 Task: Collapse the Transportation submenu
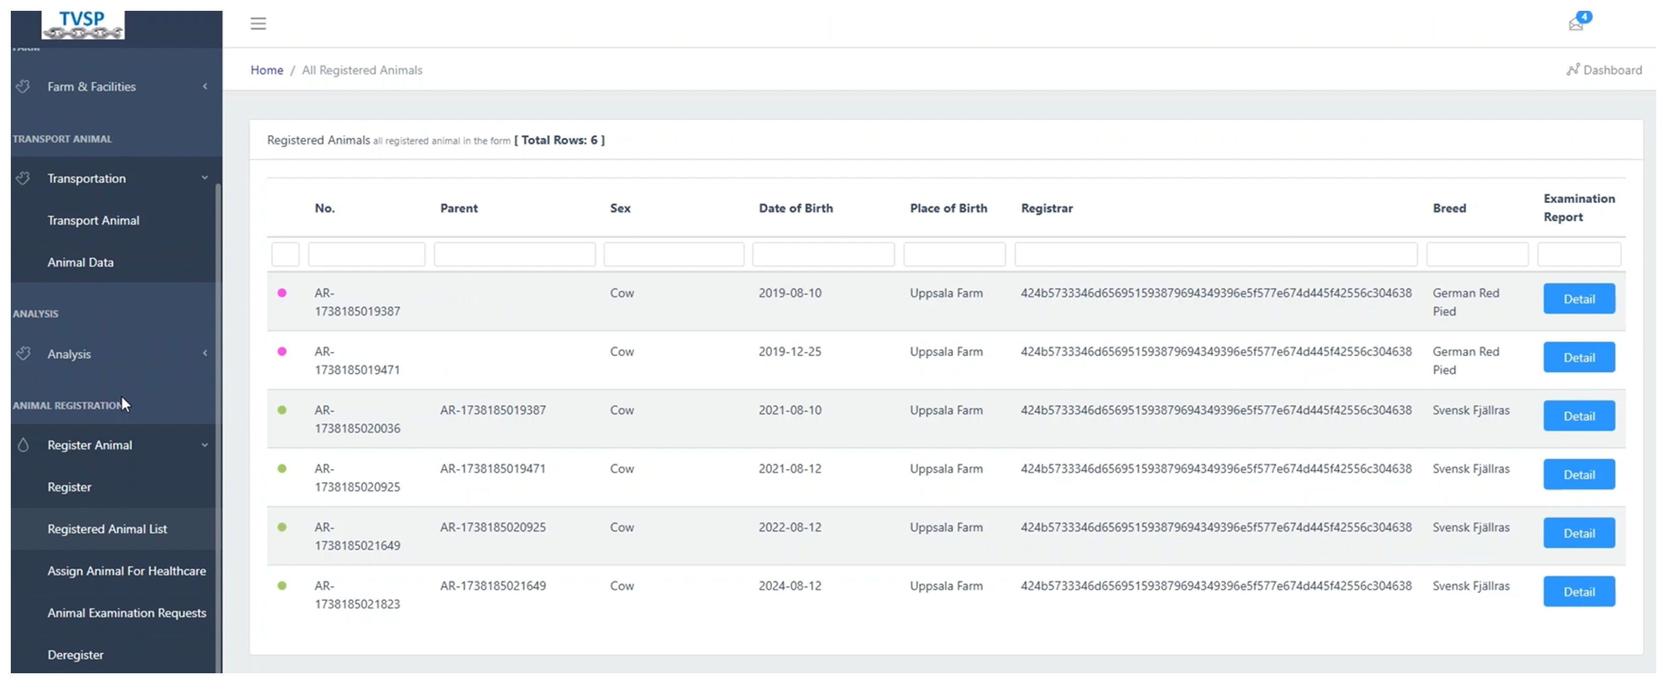click(204, 178)
